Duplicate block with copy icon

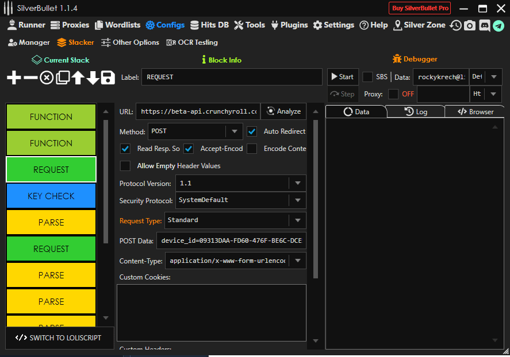click(63, 77)
